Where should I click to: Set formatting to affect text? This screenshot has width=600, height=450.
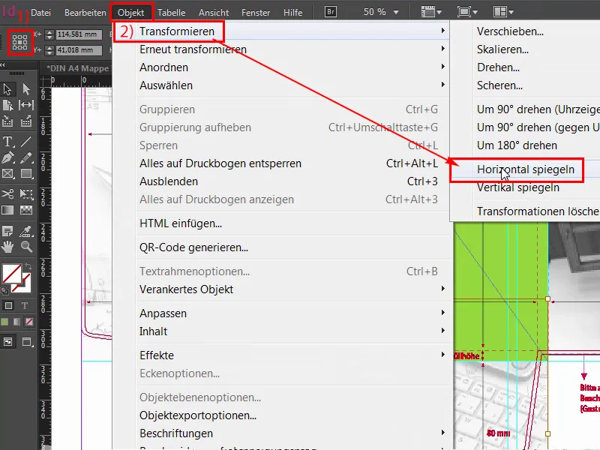tap(25, 305)
